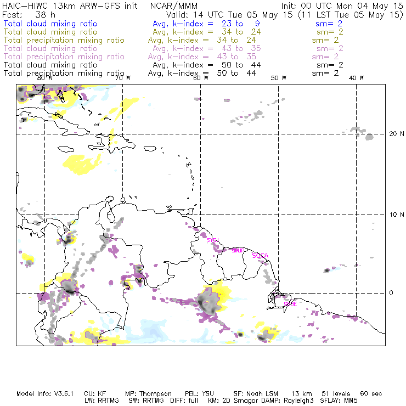
Task: Click the 'DAMP: Rayleigh3' footer entry
Action: click(x=287, y=401)
